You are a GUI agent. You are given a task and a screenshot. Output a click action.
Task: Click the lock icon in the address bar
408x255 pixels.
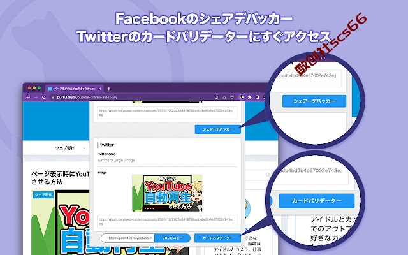(53, 98)
